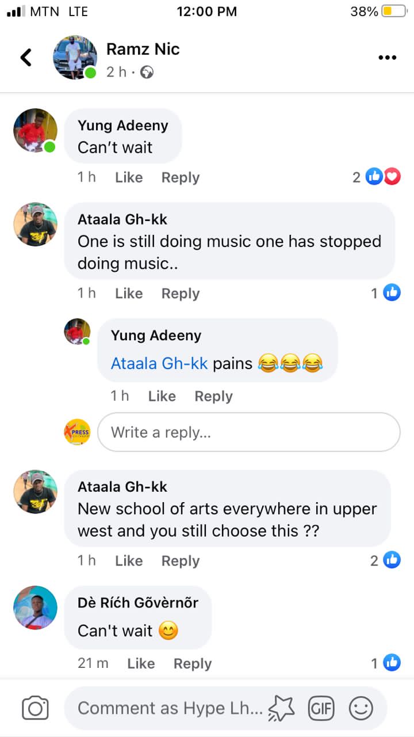Open Dè Rích Gõvèrnõr's profile picture

36,608
